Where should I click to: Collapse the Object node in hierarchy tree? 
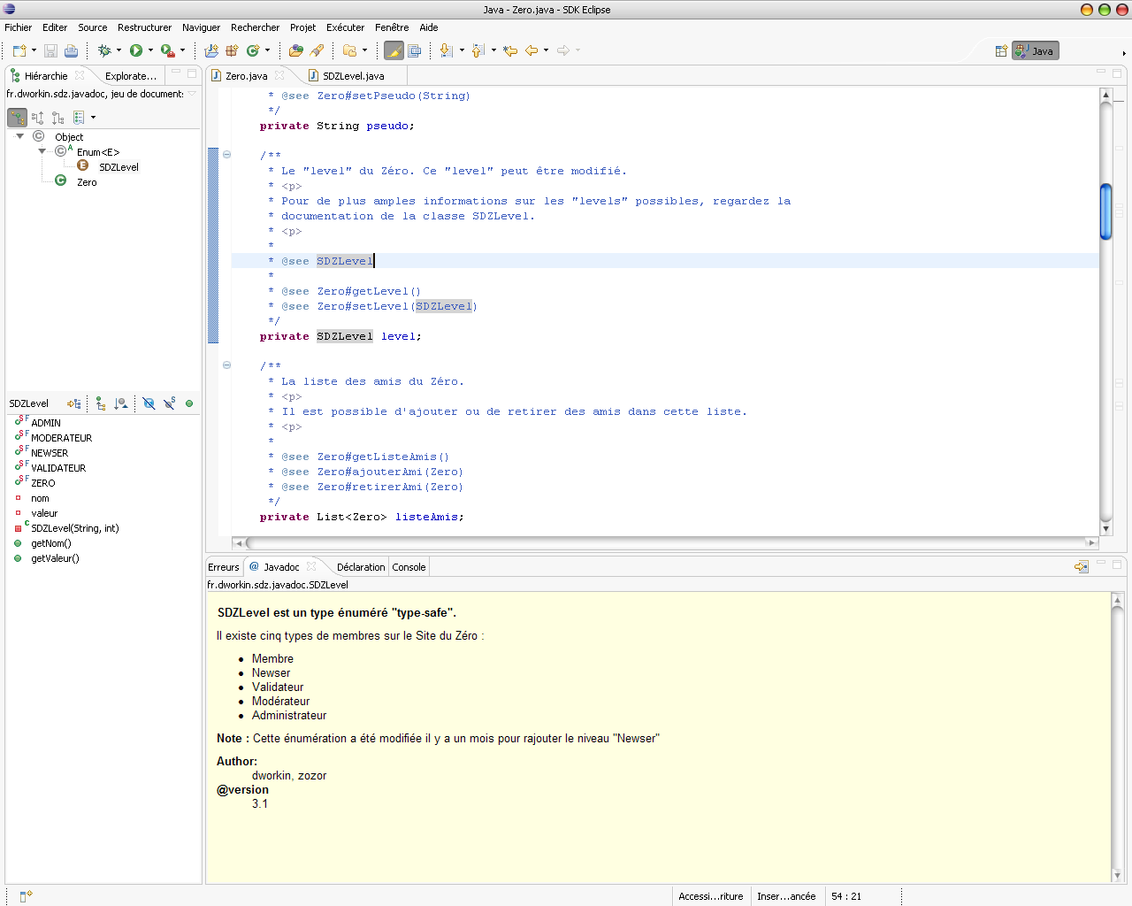tap(19, 137)
